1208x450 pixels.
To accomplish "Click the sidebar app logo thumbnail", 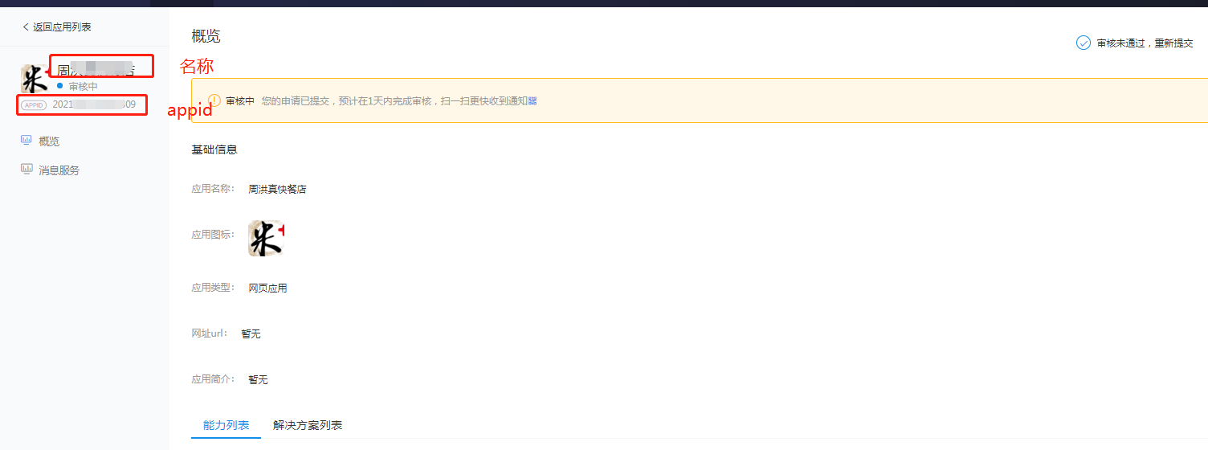I will pos(34,80).
